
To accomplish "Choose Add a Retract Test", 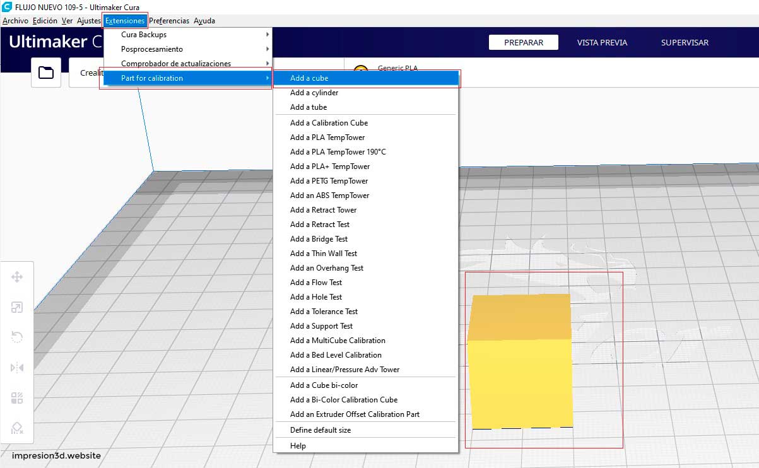I will point(365,225).
